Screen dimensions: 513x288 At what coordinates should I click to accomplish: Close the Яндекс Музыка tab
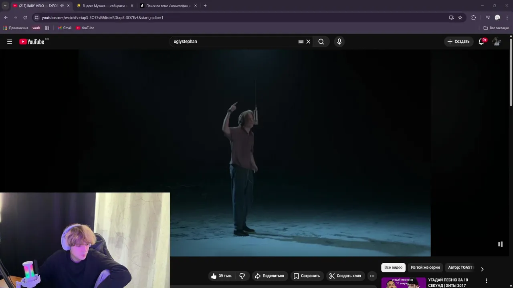[132, 6]
